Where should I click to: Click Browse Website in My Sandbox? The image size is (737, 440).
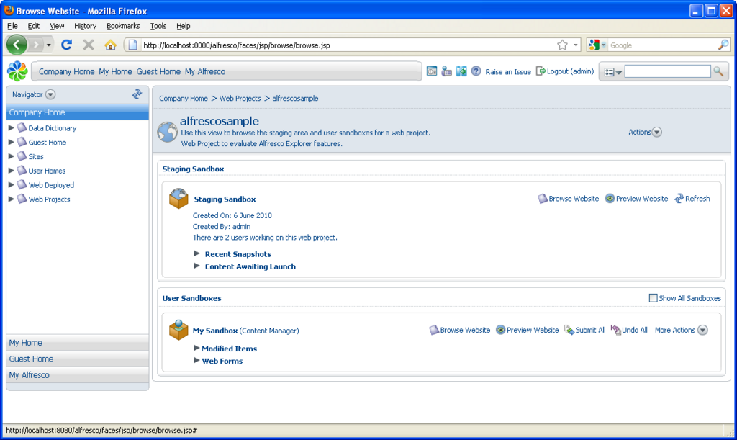pyautogui.click(x=460, y=330)
